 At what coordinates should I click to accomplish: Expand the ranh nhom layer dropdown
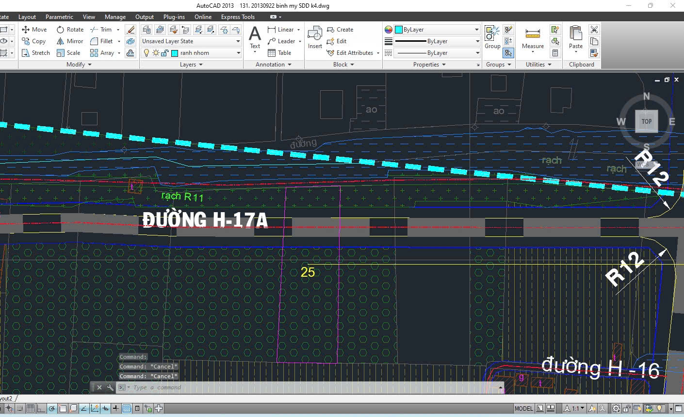[237, 53]
